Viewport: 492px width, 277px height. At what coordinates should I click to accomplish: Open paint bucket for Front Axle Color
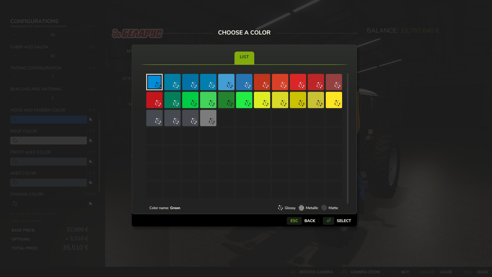(x=90, y=162)
